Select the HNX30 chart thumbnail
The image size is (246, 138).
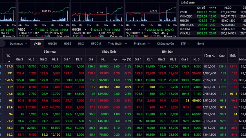[x=97, y=12]
